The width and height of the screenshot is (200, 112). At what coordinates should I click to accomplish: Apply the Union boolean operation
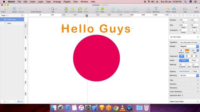pyautogui.click(x=113, y=9)
